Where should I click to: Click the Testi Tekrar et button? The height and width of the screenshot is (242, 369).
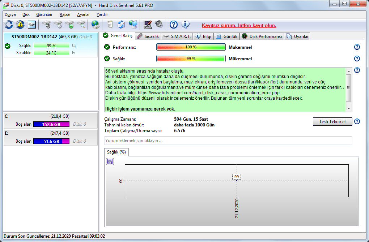(332, 121)
